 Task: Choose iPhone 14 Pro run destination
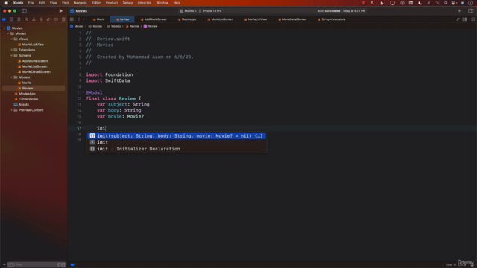pos(210,11)
